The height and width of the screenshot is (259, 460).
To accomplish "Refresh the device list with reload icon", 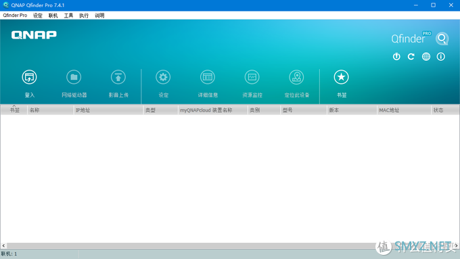I will click(411, 57).
